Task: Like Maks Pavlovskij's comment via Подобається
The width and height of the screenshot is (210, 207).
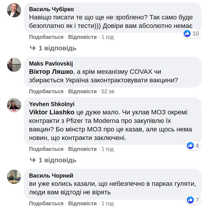Action: pyautogui.click(x=46, y=91)
